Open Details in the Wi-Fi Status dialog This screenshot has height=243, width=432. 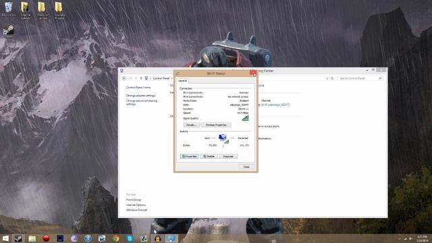tap(192, 125)
